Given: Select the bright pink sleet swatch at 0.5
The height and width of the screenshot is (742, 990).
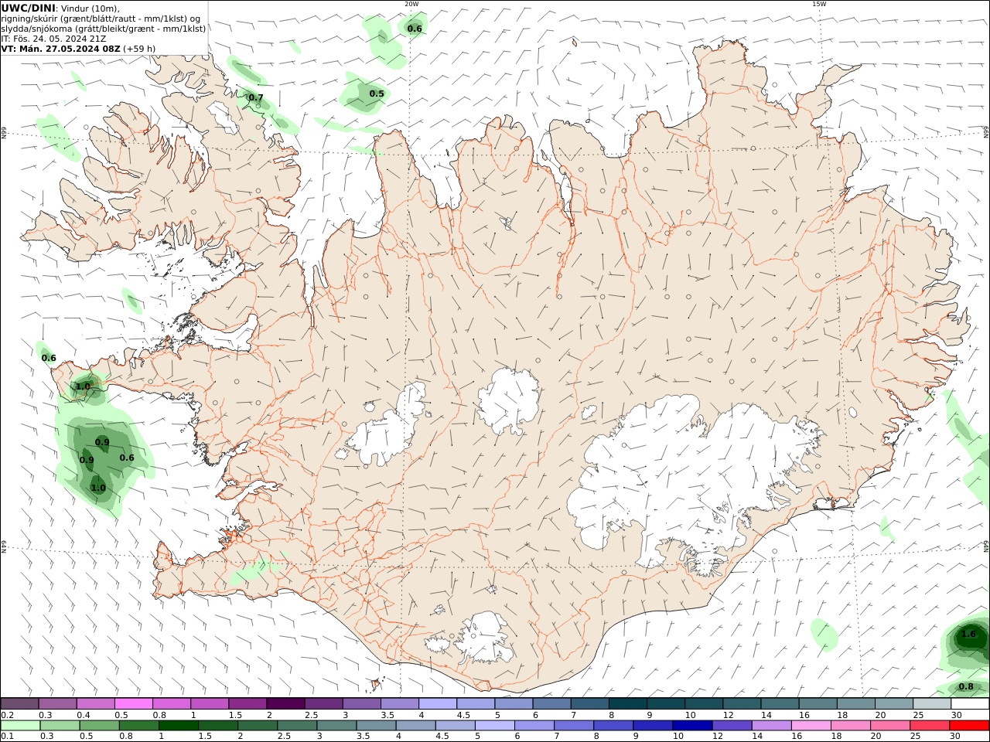Looking at the screenshot, I should pyautogui.click(x=133, y=703).
